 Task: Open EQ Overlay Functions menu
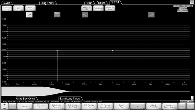pyautogui.click(x=57, y=106)
